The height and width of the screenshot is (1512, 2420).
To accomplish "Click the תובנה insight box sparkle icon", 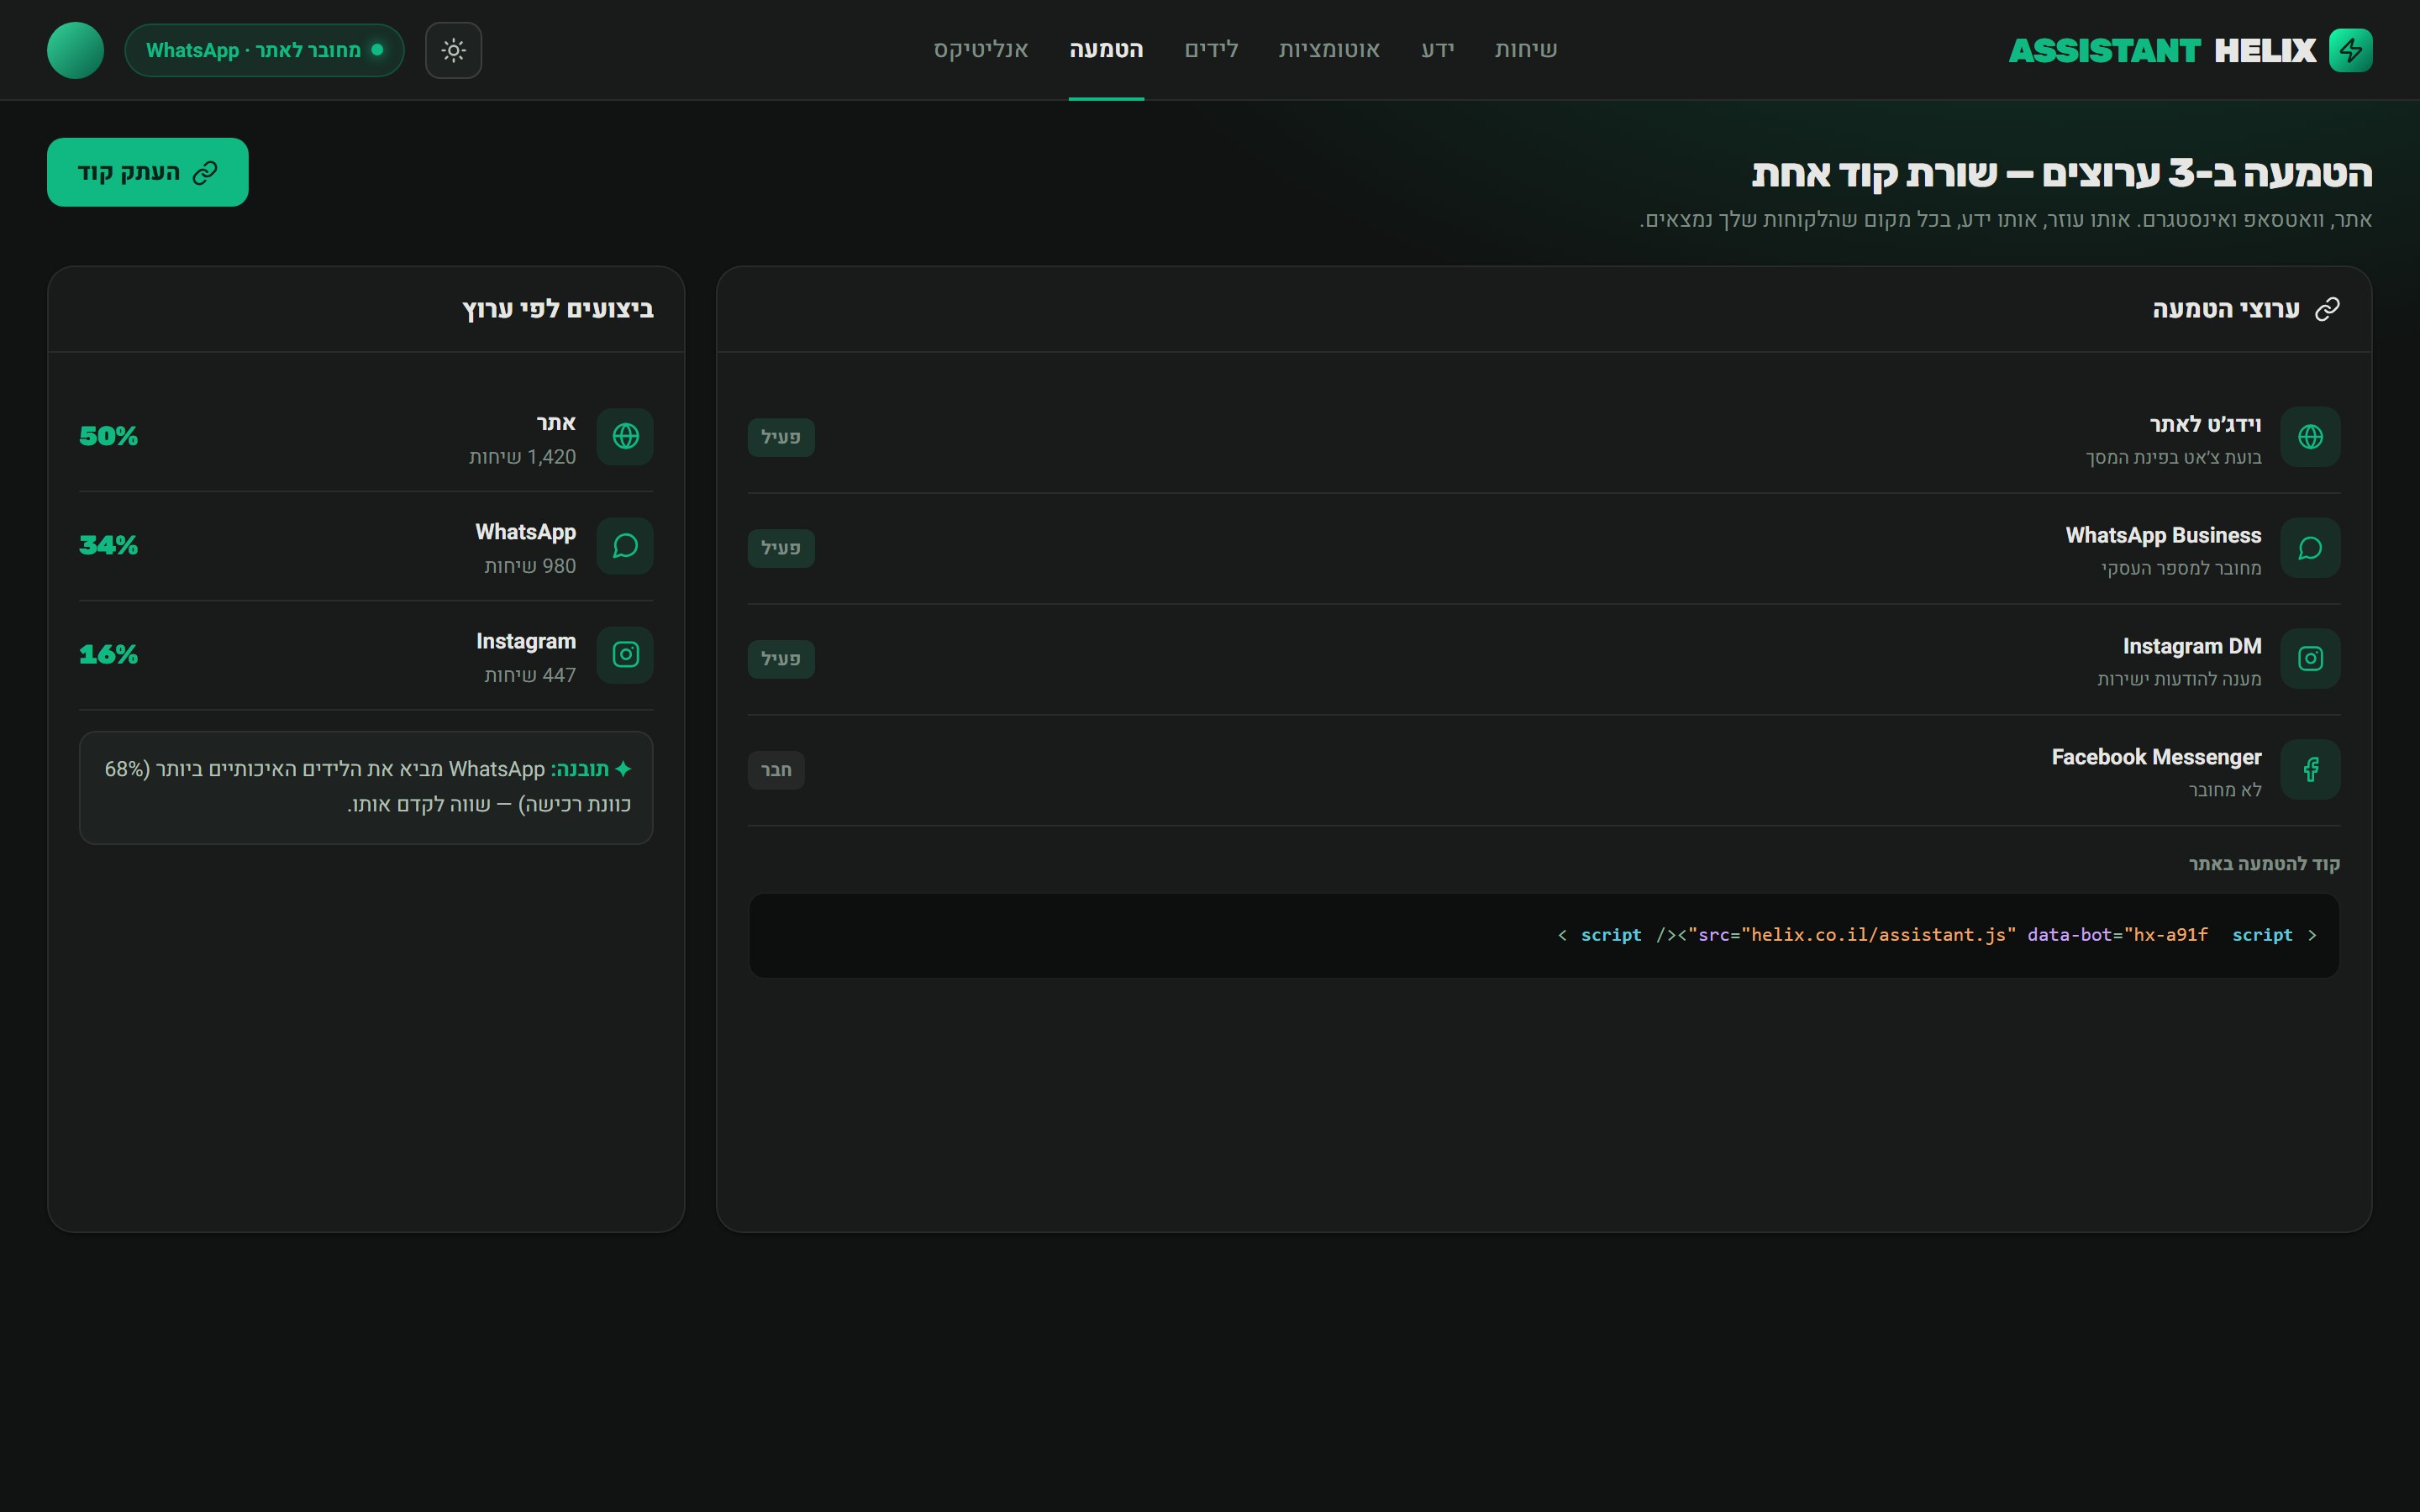I will [623, 769].
